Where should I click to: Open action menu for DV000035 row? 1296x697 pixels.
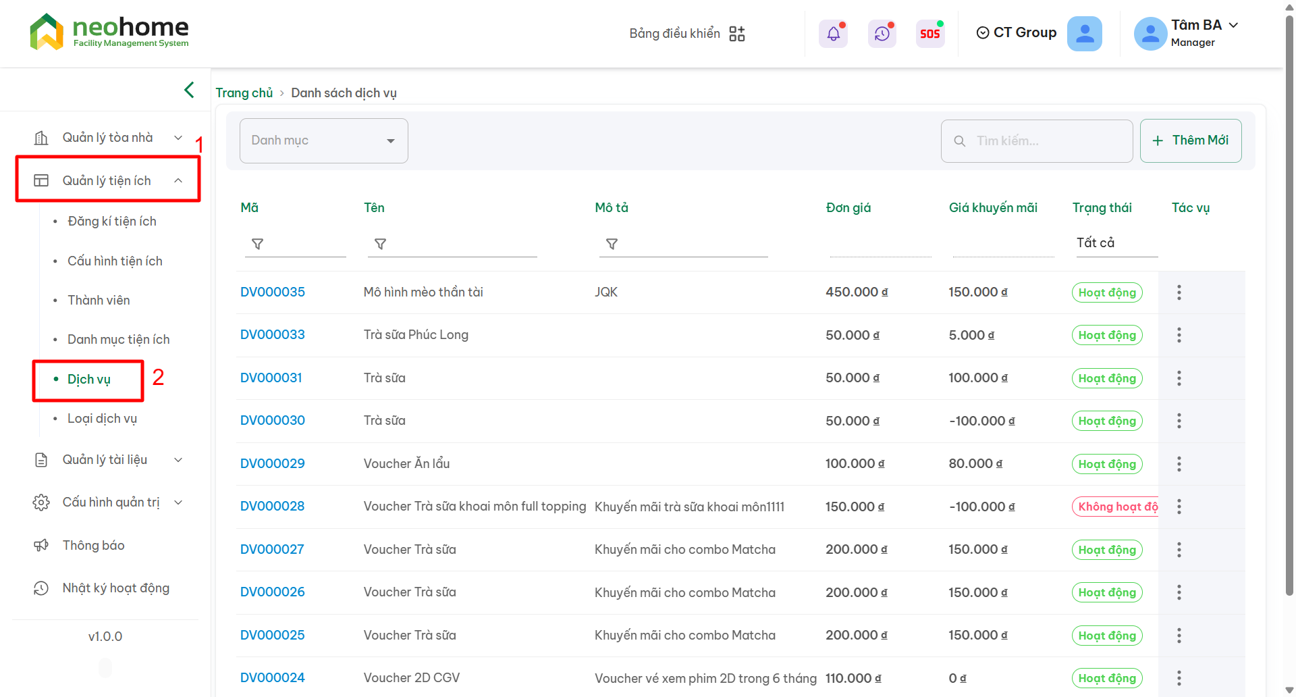click(1179, 292)
